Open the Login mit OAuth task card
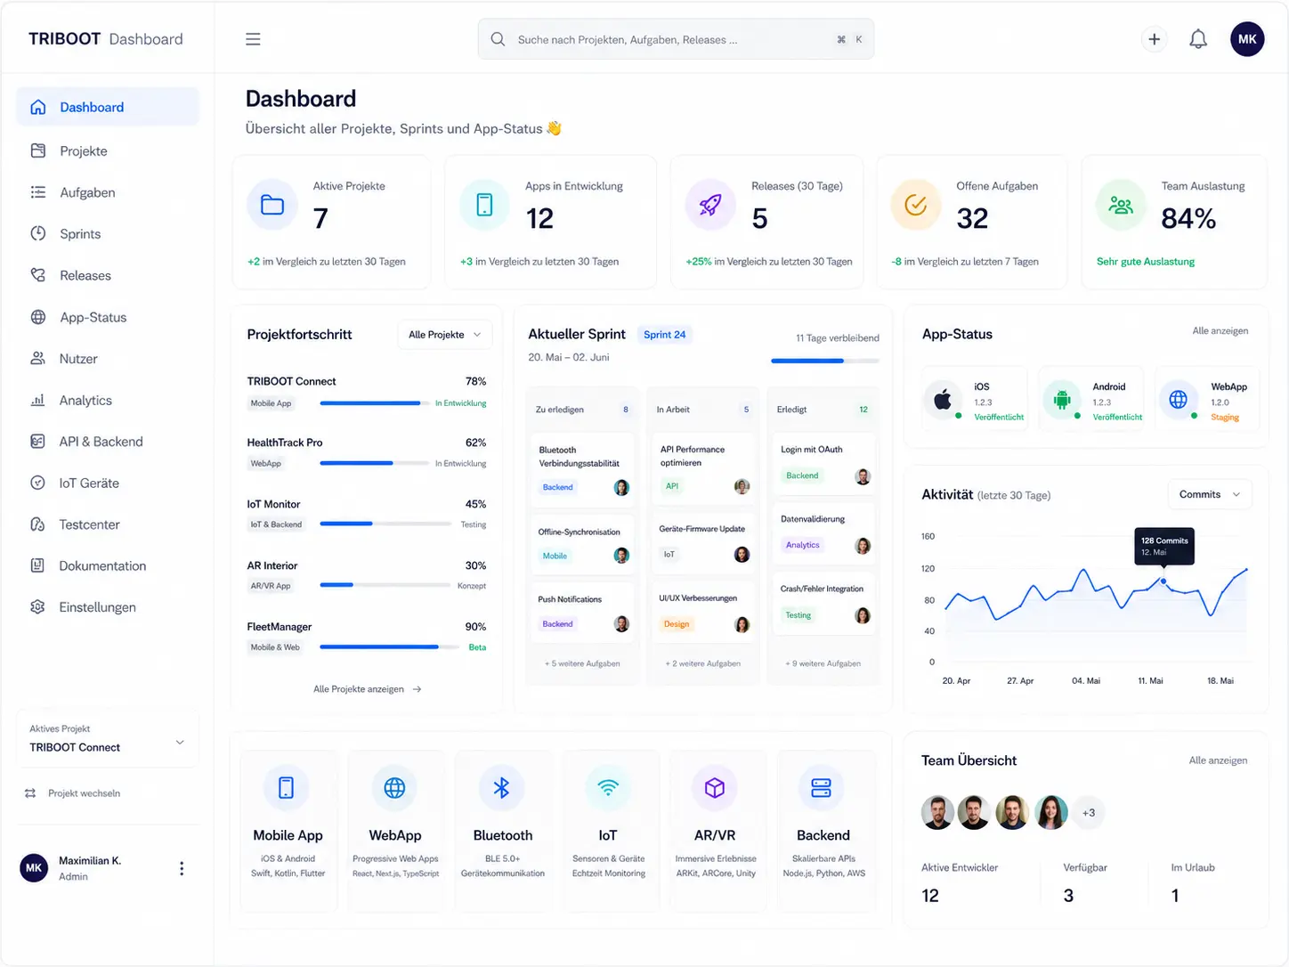Image resolution: width=1289 pixels, height=967 pixels. [x=824, y=464]
